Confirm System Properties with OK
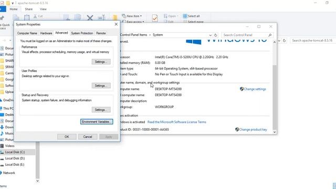 pyautogui.click(x=67, y=136)
